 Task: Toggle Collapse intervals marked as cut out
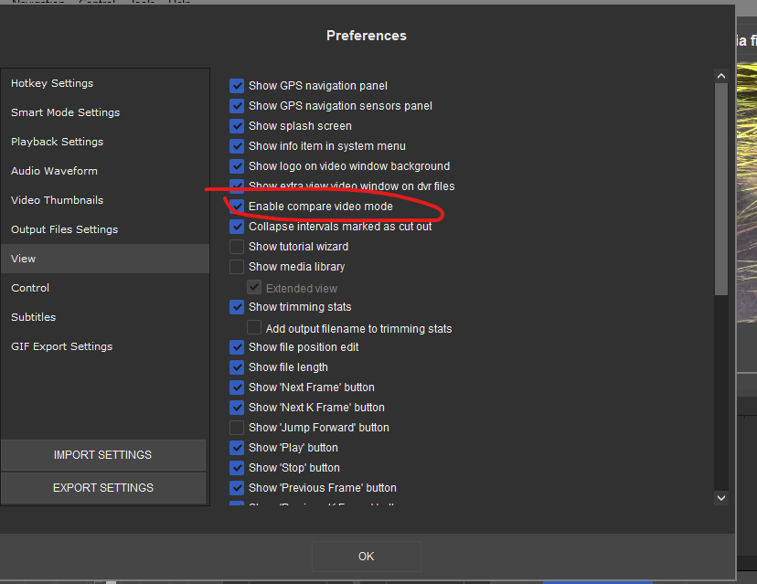[238, 227]
